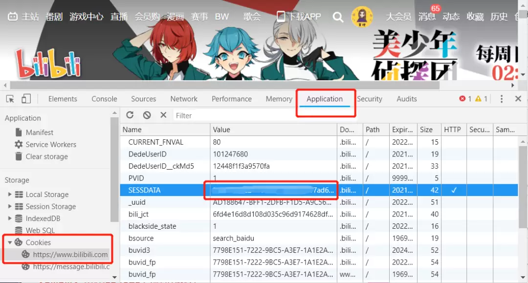Switch to the Performance tab
The image size is (528, 283).
(232, 99)
